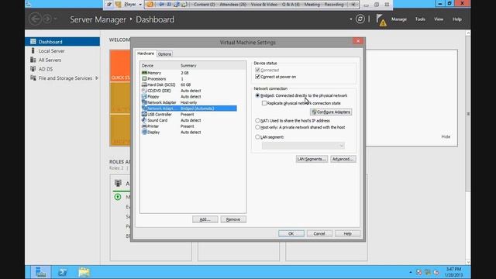
Task: Open the LAN segment dropdown
Action: 303,146
